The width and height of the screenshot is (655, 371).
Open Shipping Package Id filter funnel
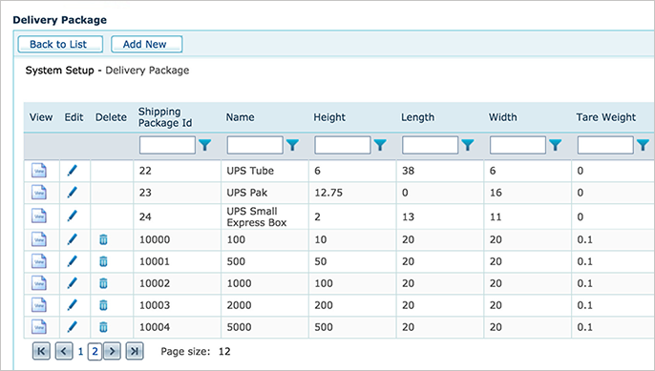point(204,145)
